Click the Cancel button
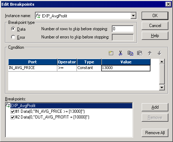173x142 pixels. point(155,26)
